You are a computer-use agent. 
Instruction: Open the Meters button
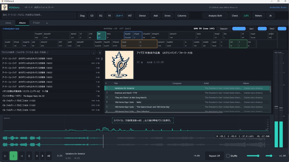(x=259, y=16)
